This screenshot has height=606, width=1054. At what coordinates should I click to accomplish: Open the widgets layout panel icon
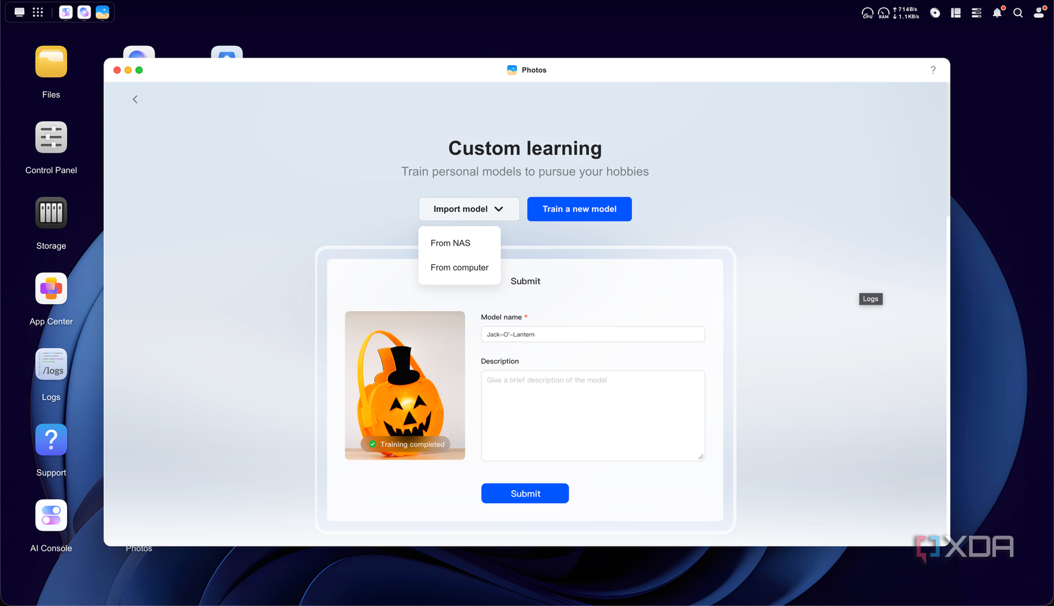(956, 13)
